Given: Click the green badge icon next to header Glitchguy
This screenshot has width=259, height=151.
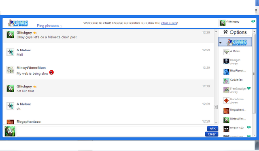Looking at the screenshot, I should (x=253, y=21).
